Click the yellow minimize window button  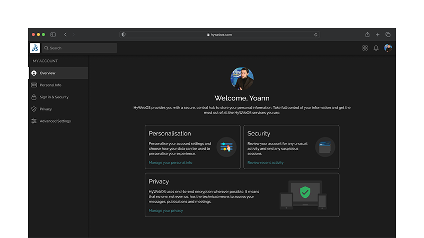(38, 34)
